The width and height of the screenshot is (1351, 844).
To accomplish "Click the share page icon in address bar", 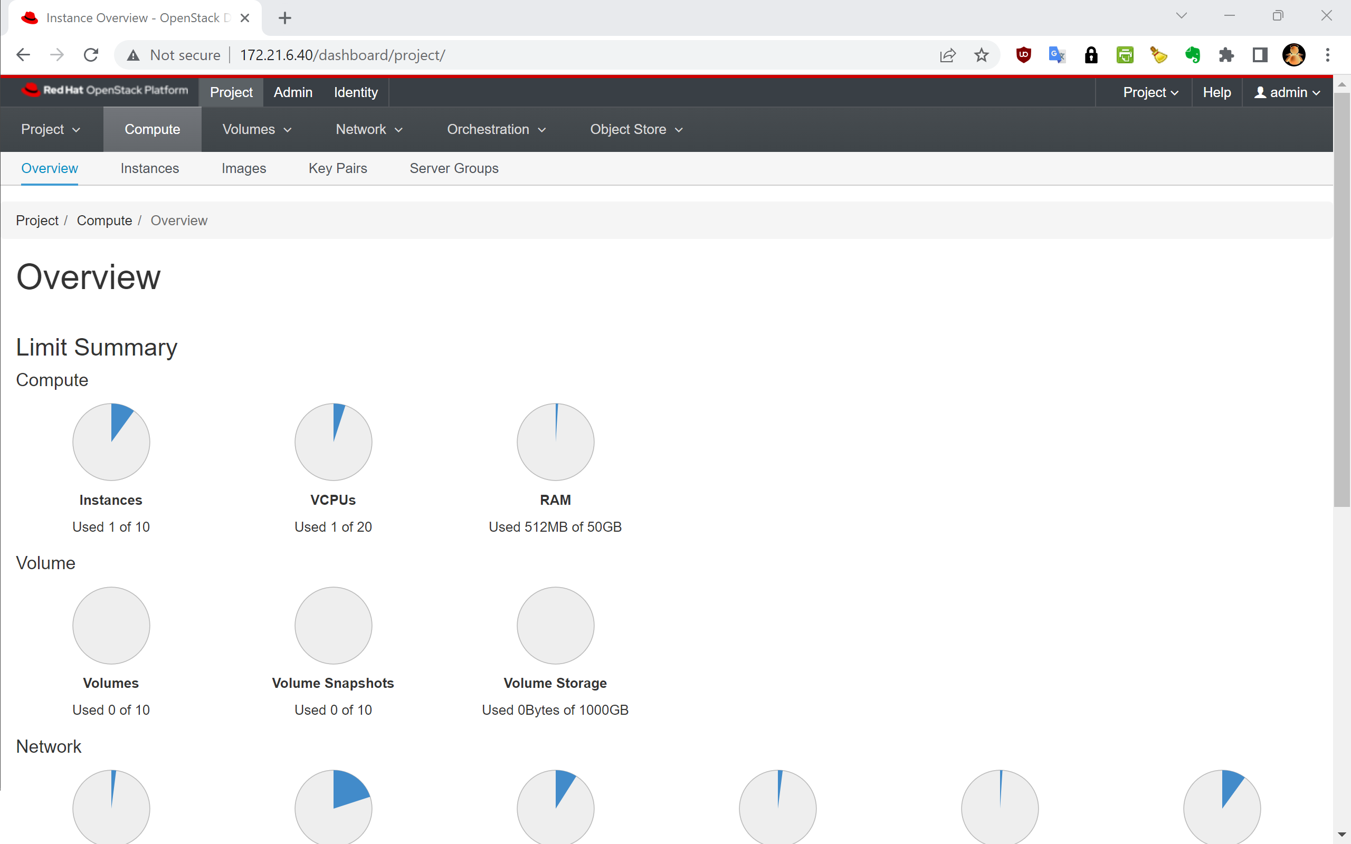I will [x=947, y=55].
